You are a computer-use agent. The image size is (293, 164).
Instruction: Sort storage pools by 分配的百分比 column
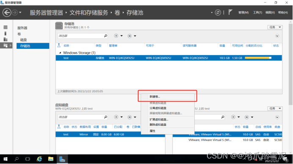click(254, 46)
